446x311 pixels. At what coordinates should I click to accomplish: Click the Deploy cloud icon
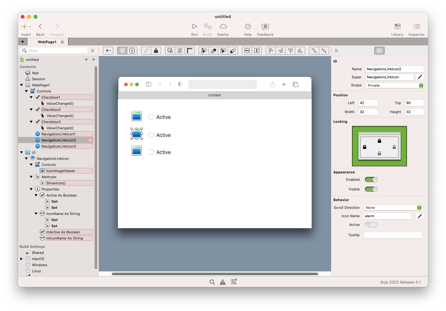(x=223, y=29)
